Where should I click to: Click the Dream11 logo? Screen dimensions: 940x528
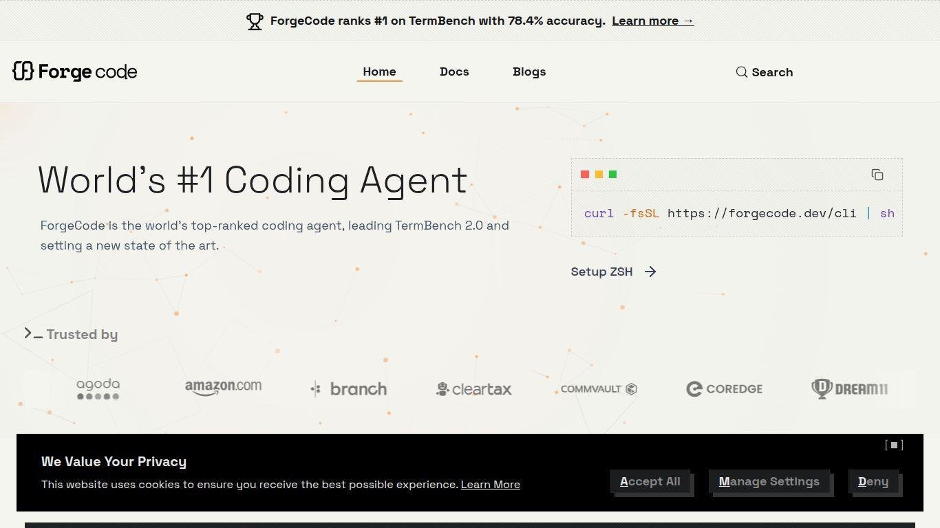point(849,388)
